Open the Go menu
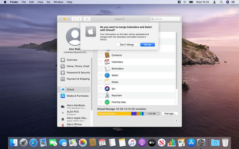 click(x=48, y=2)
